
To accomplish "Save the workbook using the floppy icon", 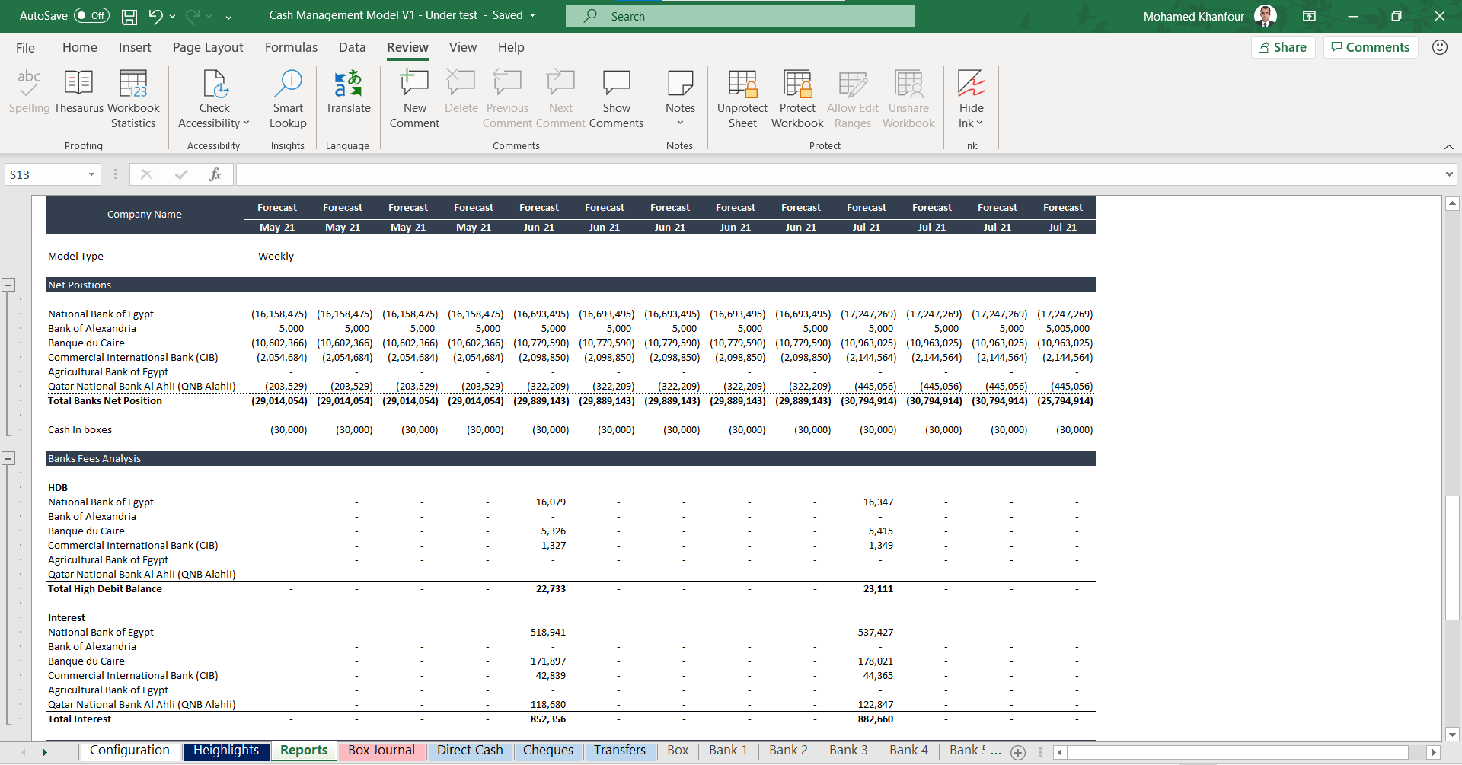I will 129,16.
